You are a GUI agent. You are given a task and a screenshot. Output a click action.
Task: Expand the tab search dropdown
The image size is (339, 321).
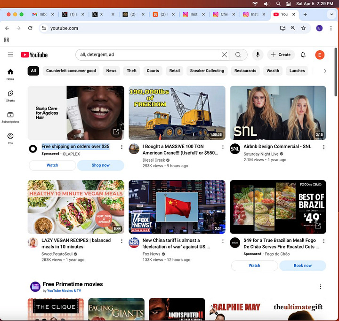click(x=331, y=14)
